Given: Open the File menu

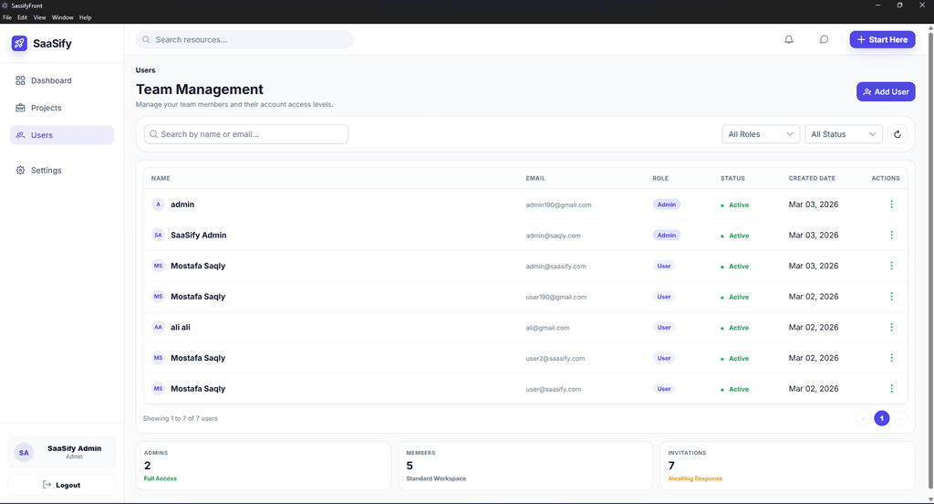Looking at the screenshot, I should 7,17.
